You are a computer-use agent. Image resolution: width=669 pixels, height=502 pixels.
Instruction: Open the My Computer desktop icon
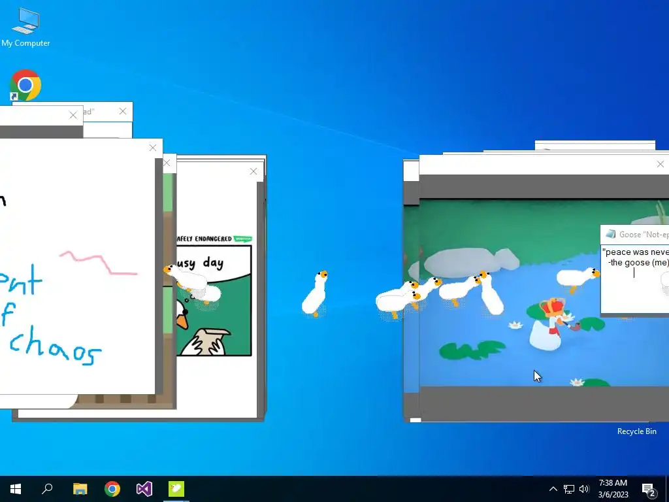point(25,26)
